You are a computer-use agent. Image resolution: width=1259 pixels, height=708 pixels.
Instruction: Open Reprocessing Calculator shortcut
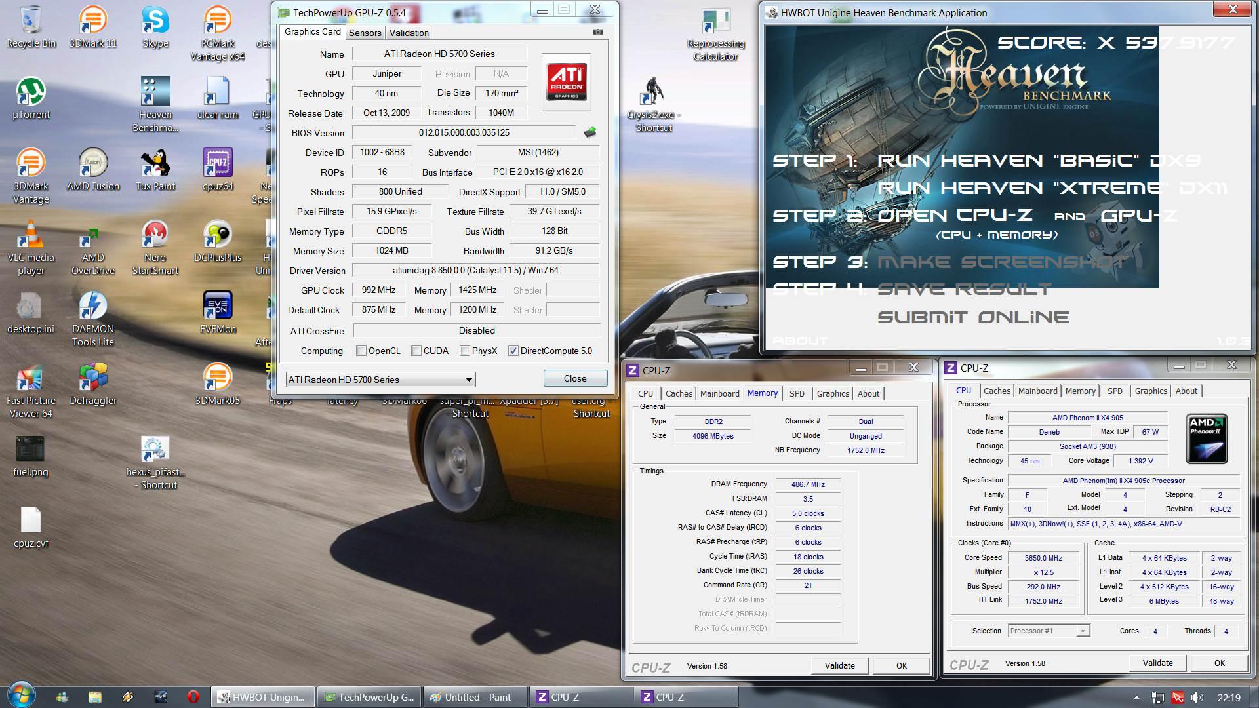(x=715, y=34)
